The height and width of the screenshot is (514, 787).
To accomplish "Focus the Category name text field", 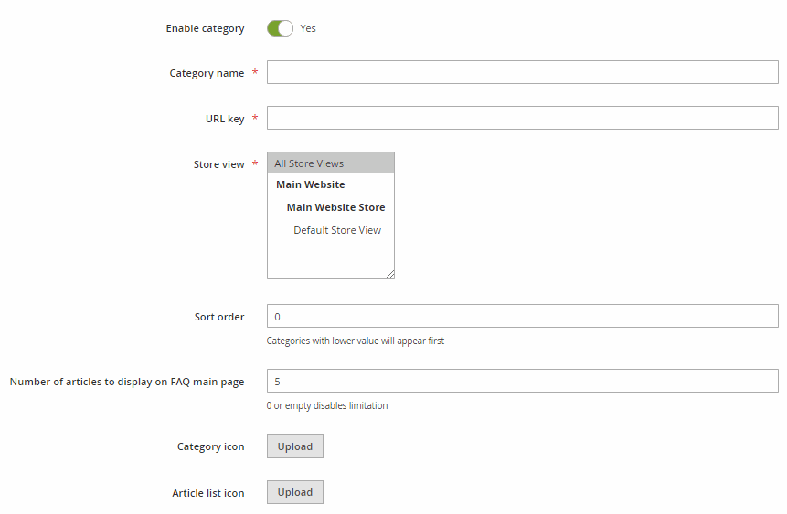I will tap(523, 72).
